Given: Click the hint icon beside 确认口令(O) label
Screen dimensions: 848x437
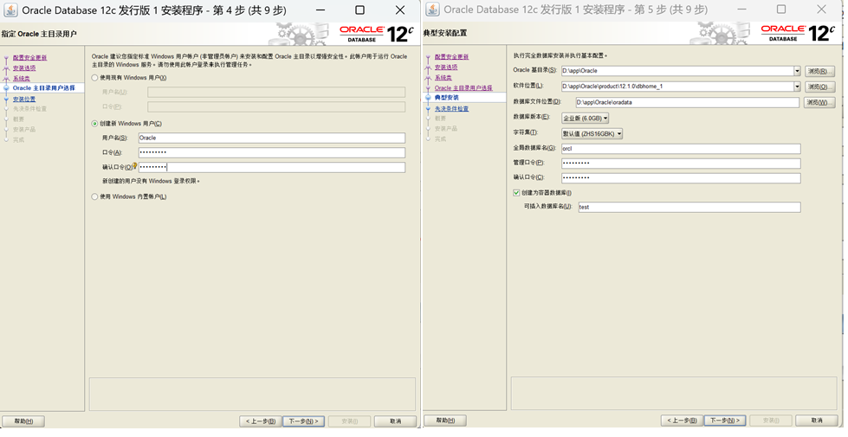Looking at the screenshot, I should click(x=135, y=166).
